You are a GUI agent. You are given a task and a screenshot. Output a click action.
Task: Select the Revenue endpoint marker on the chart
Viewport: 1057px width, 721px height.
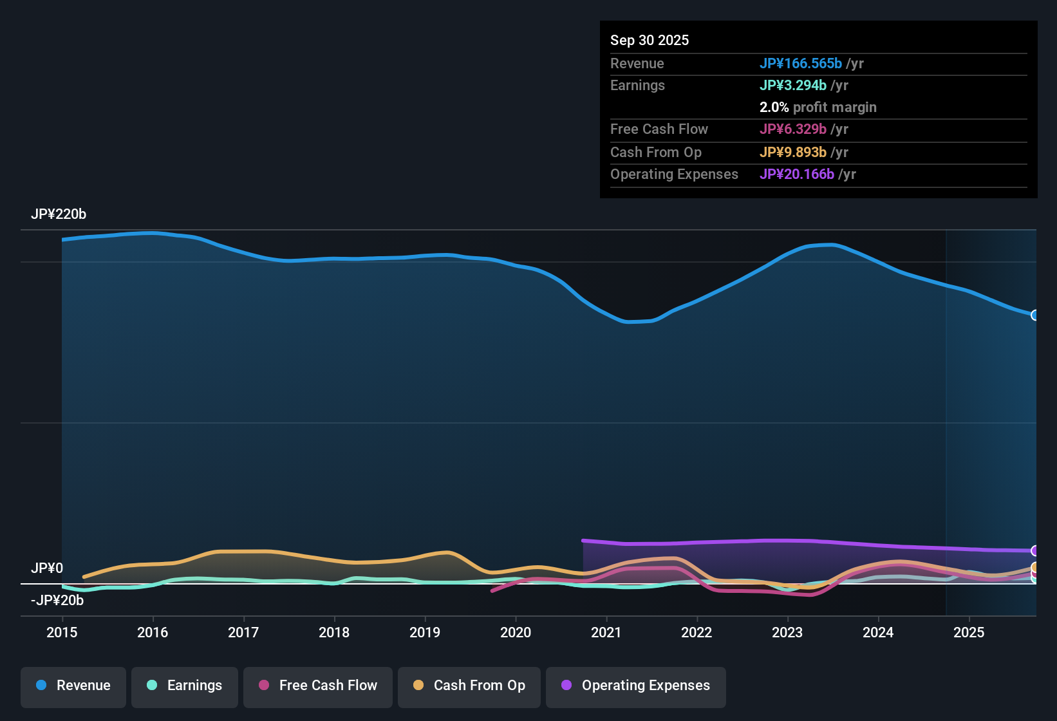pos(1034,315)
